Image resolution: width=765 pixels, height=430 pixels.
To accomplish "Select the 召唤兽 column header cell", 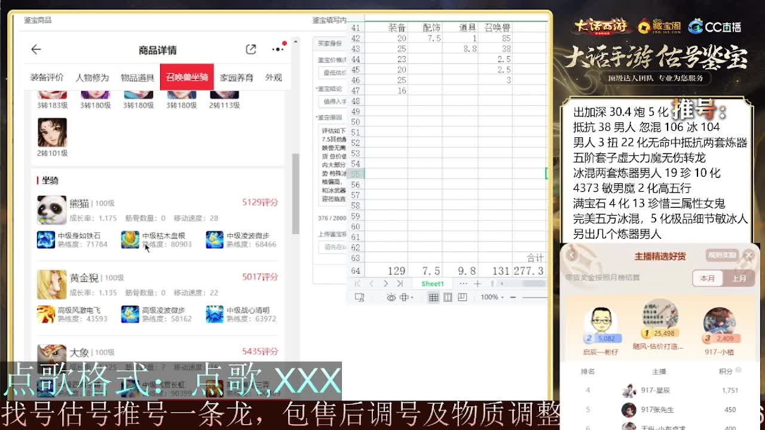I will (495, 27).
